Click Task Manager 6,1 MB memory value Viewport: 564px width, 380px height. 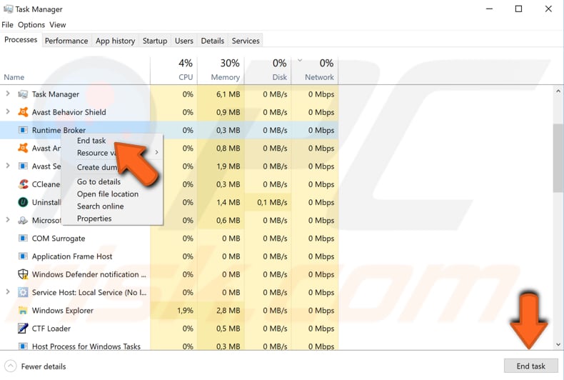click(x=228, y=94)
